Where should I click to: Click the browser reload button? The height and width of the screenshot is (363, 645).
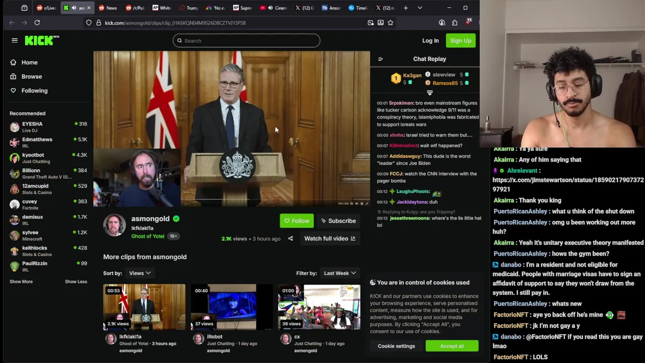[37, 23]
